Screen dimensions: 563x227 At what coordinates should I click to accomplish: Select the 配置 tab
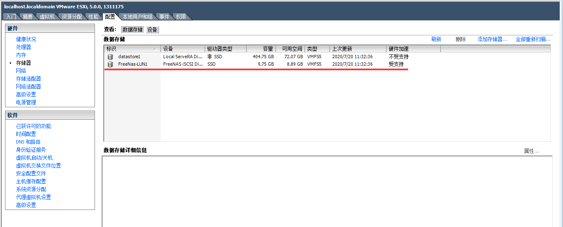pyautogui.click(x=110, y=17)
